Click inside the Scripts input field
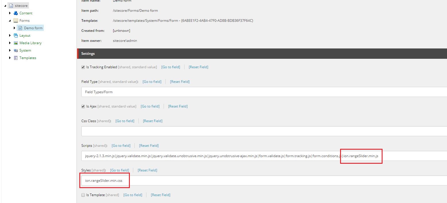Viewport: 447px width, 203px height. [201, 156]
